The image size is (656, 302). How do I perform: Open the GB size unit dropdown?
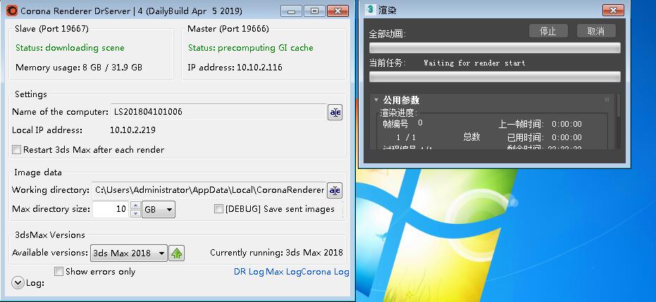point(159,209)
